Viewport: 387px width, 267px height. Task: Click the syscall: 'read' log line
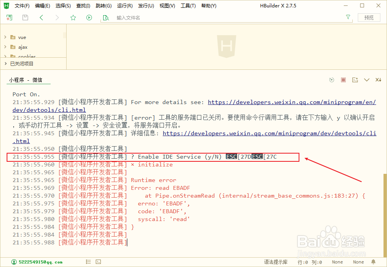click(101, 219)
